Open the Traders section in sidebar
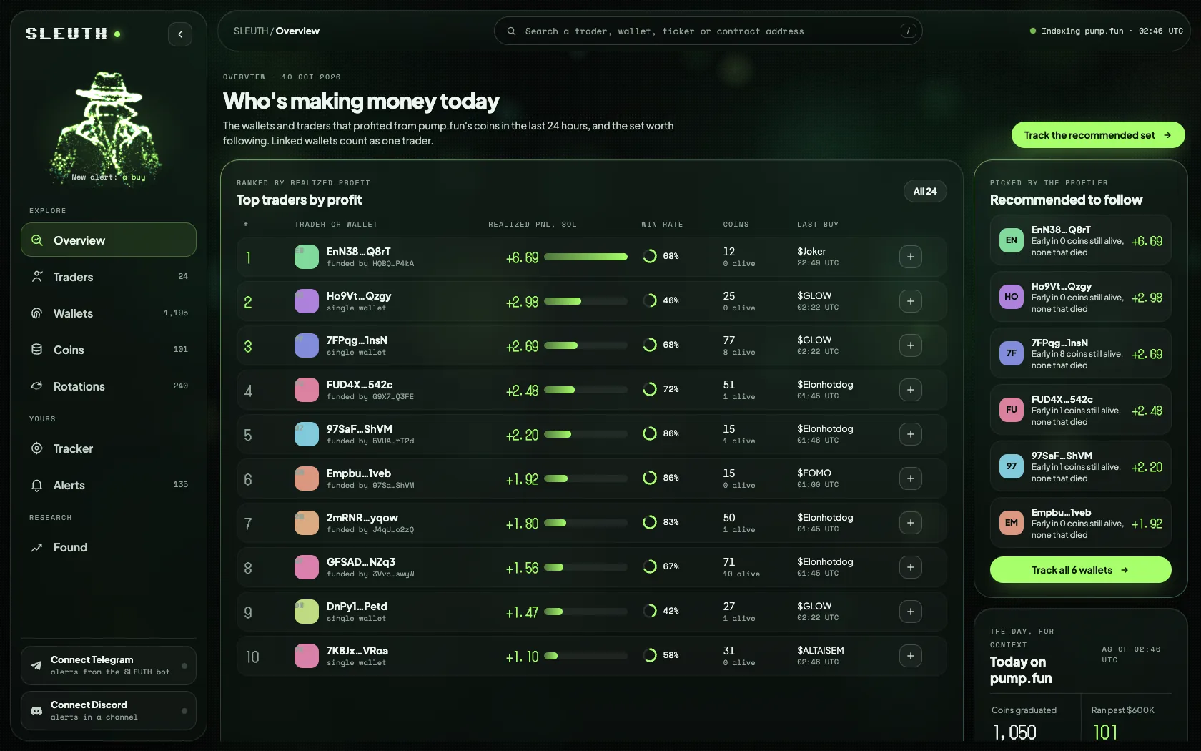 [109, 277]
